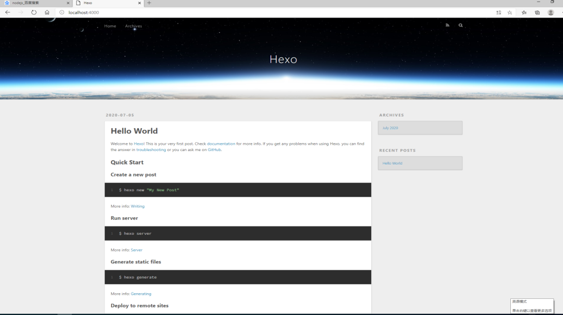
Task: Go back with the browser back arrow
Action: [7, 12]
